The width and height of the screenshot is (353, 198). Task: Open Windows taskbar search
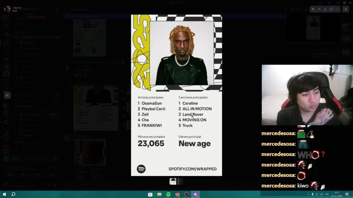13,194
